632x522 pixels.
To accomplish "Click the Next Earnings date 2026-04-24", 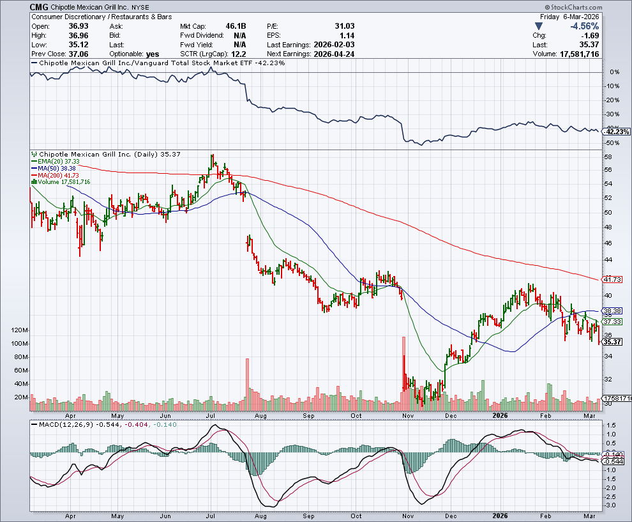I will coord(334,54).
